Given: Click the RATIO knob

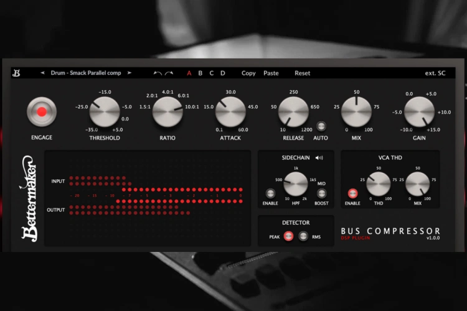Looking at the screenshot, I should point(167,112).
